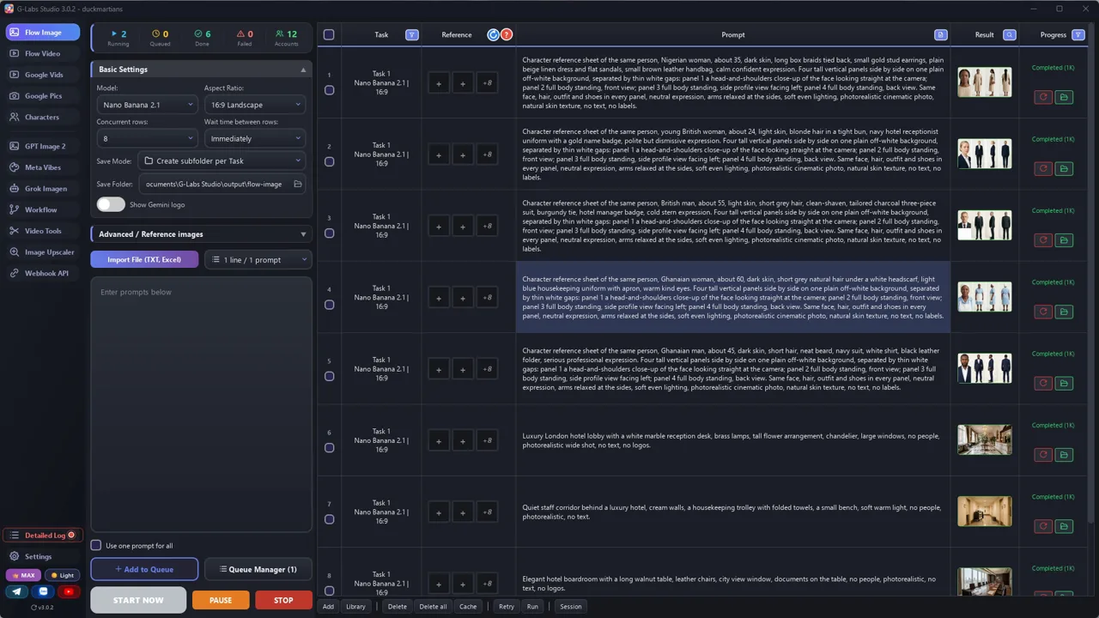This screenshot has width=1099, height=618.
Task: Browse for Save Folder with folder icon
Action: click(x=298, y=184)
